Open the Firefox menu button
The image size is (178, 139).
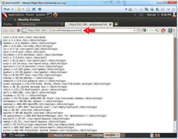pos(8,24)
